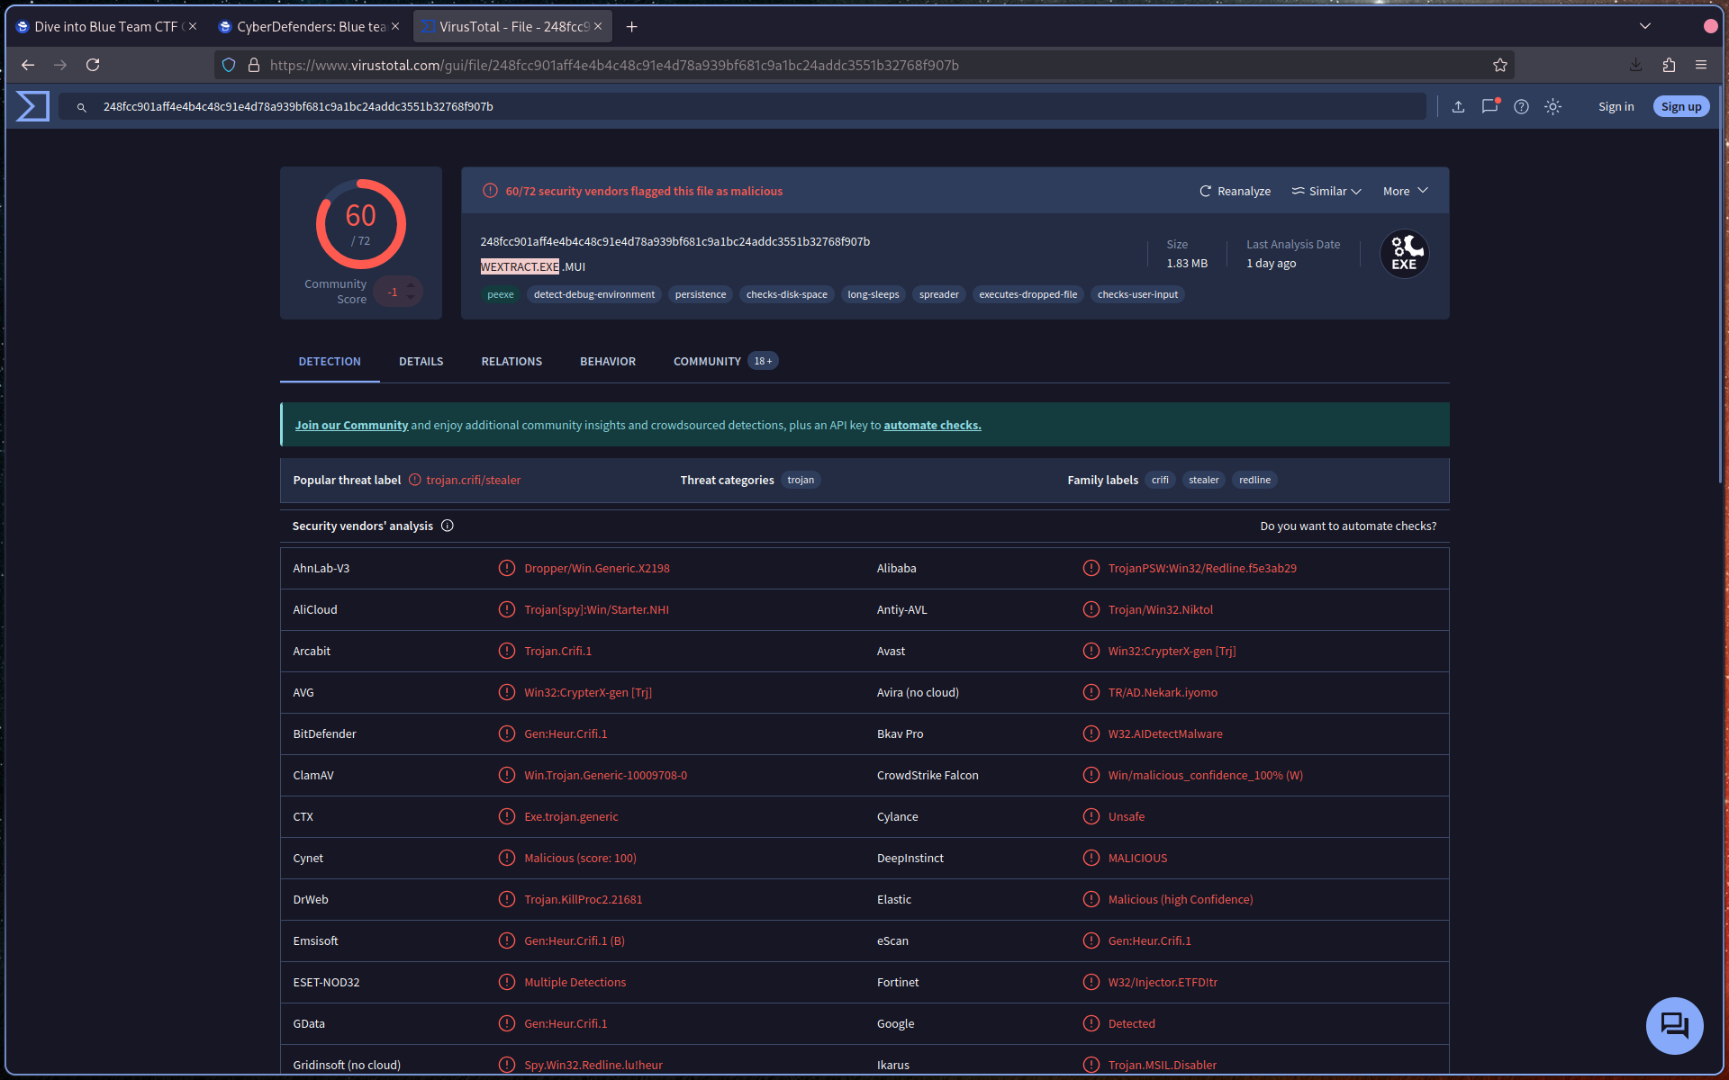Open the notifications comment icon

pos(1489,106)
